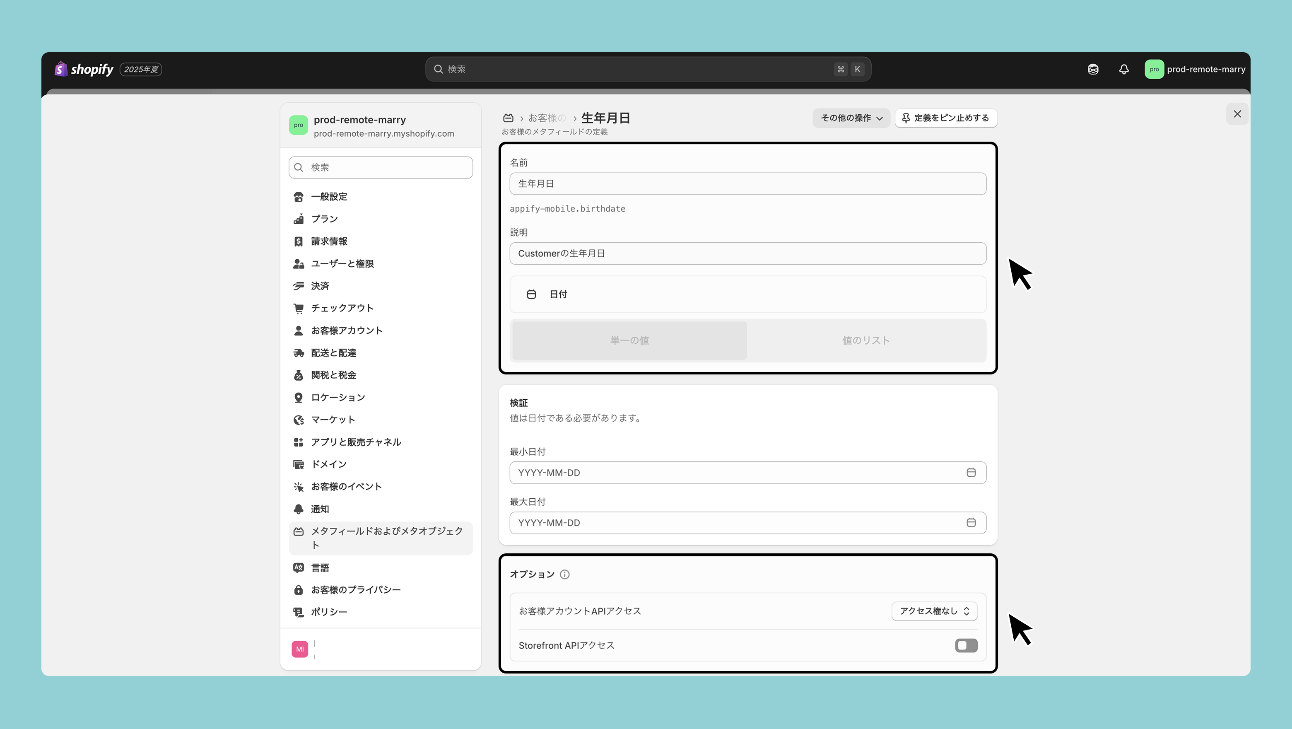Open チェックアウト settings in sidebar
The image size is (1292, 729).
click(x=342, y=308)
